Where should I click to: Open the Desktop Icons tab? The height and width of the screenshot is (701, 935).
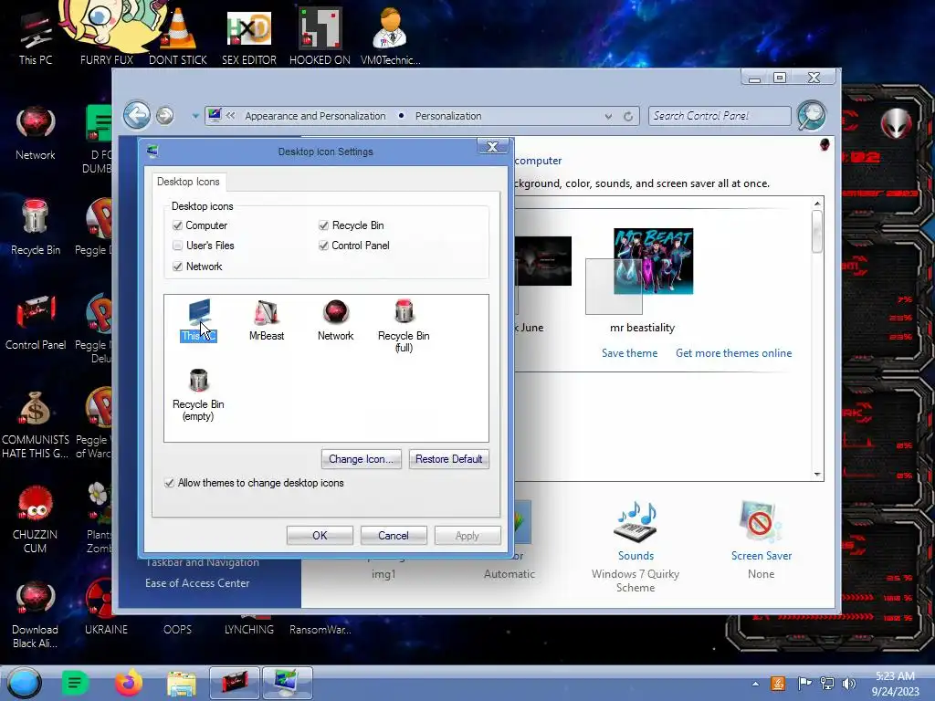coord(188,182)
